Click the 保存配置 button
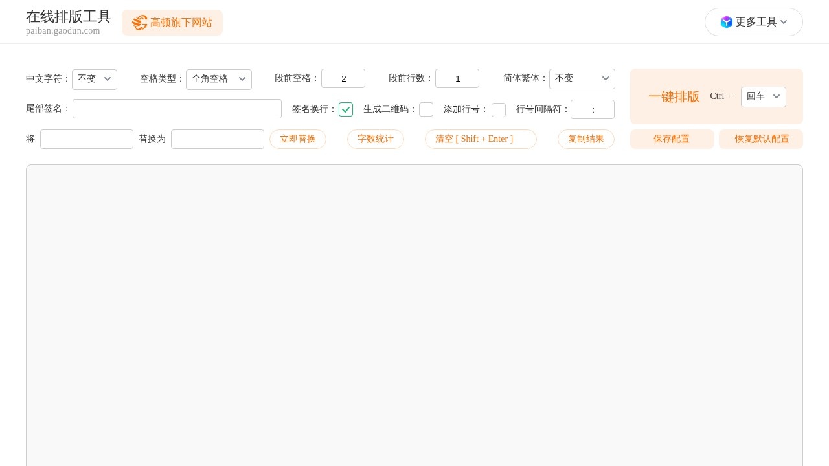Viewport: 829px width, 466px height. tap(672, 139)
